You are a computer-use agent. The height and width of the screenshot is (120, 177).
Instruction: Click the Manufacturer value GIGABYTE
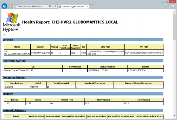point(9,87)
